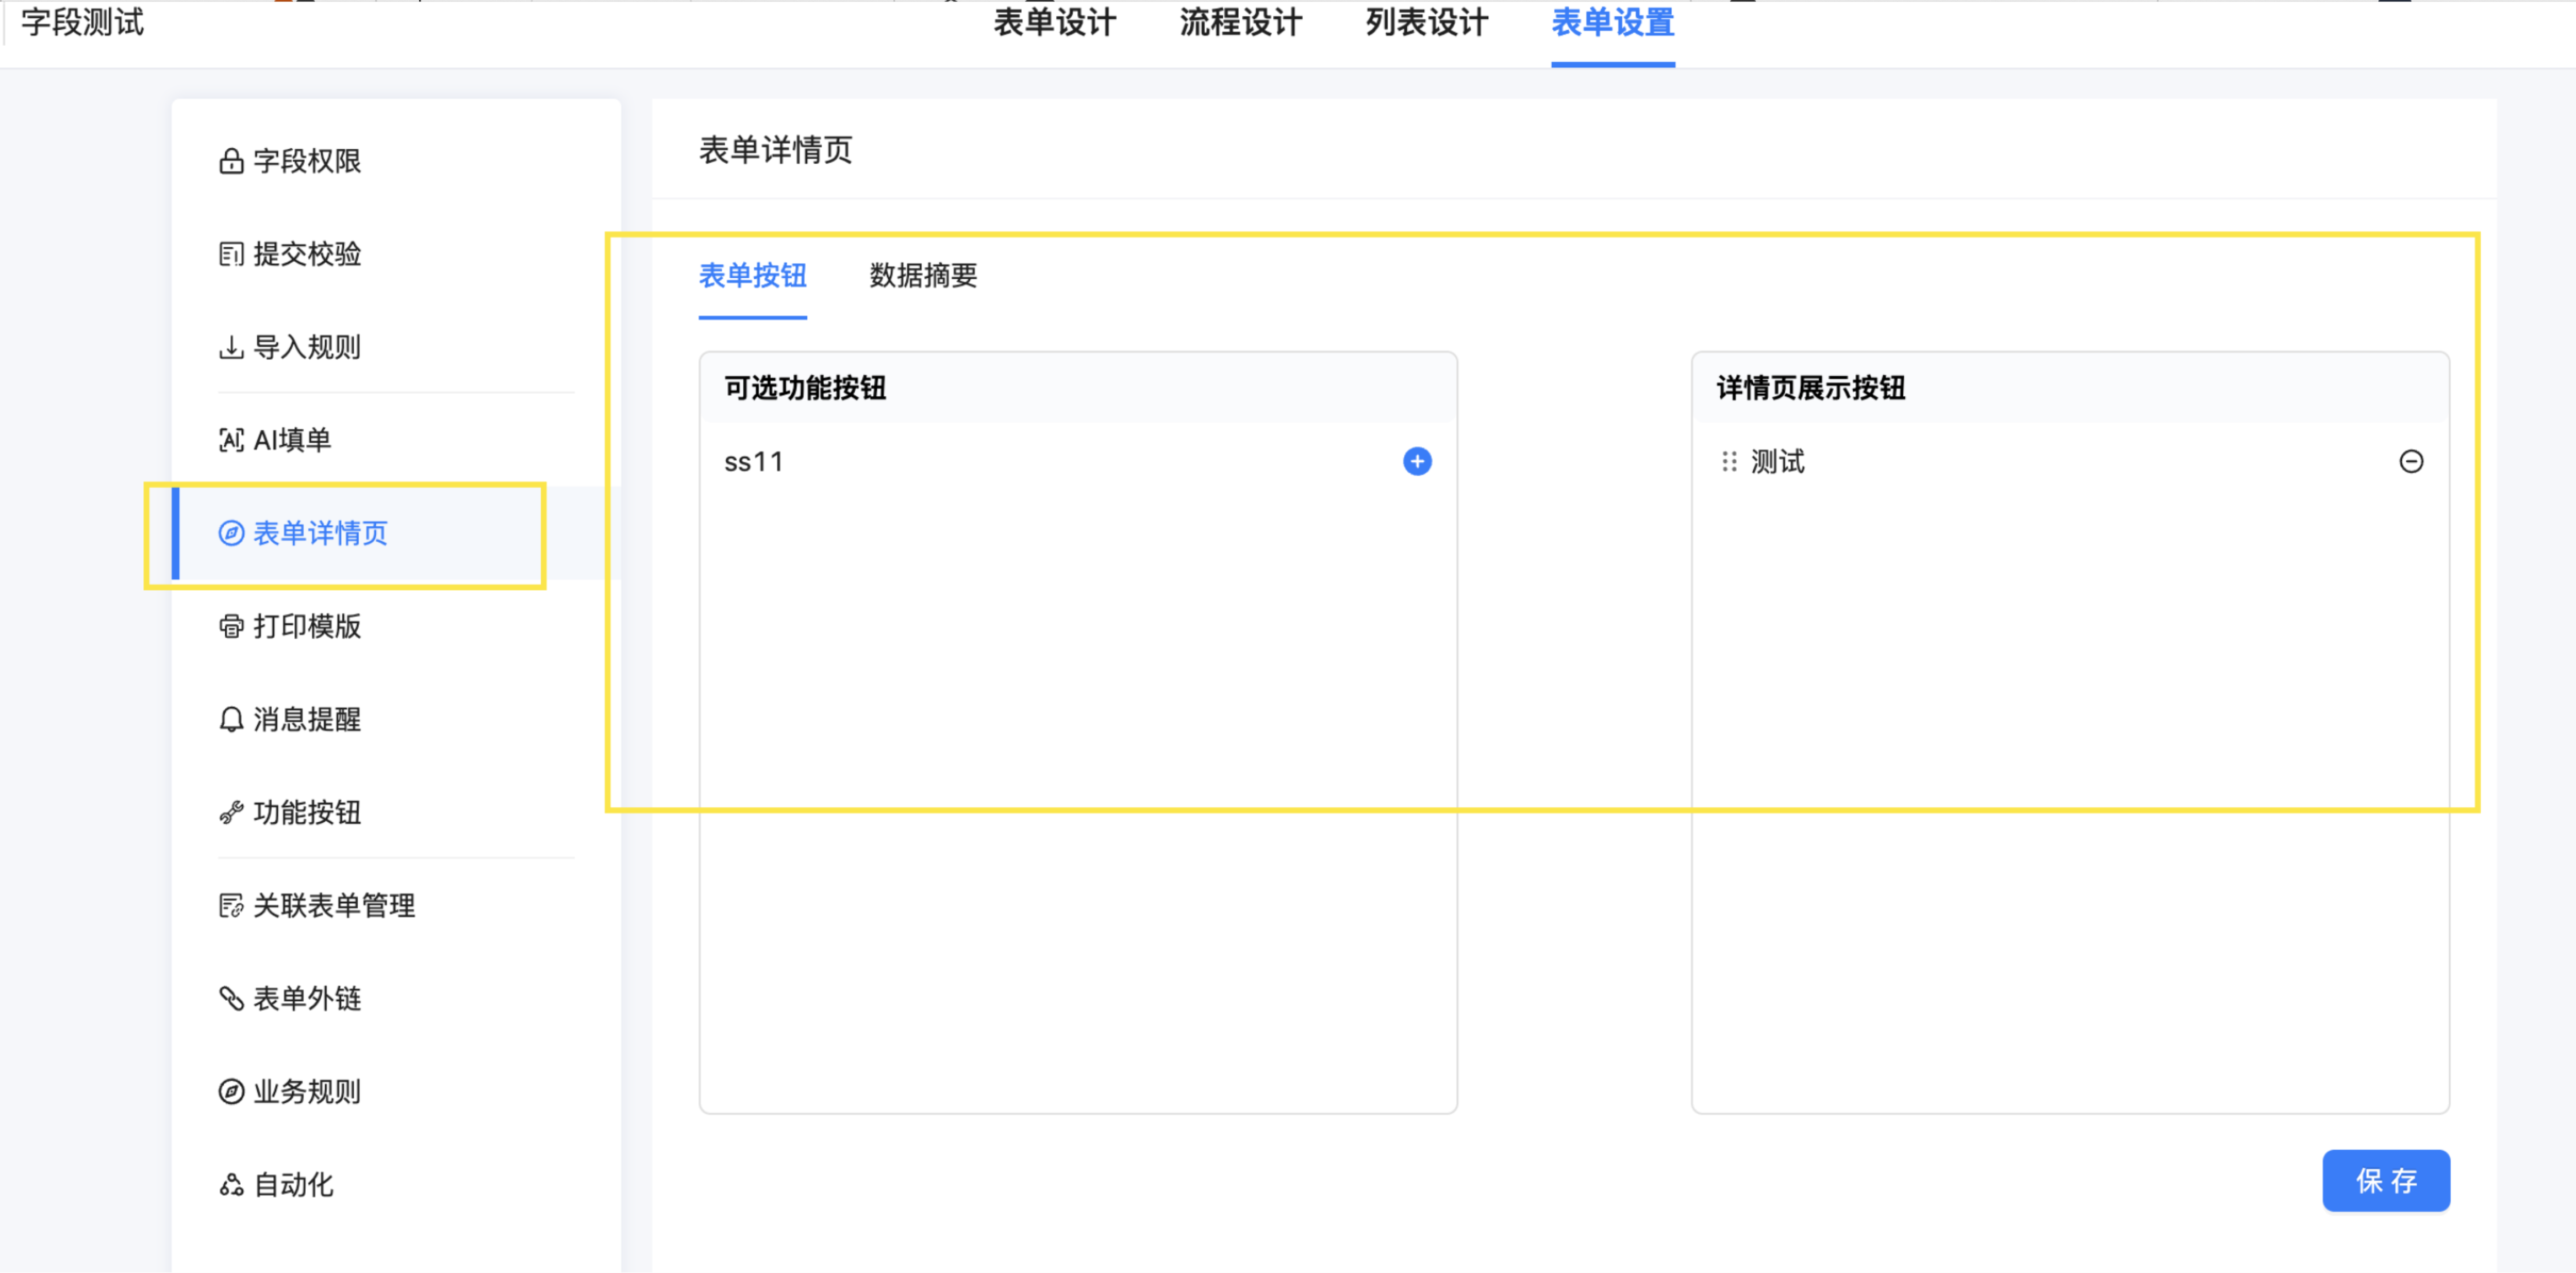
Task: Click the drag handle dots before 测试
Action: (x=1729, y=461)
